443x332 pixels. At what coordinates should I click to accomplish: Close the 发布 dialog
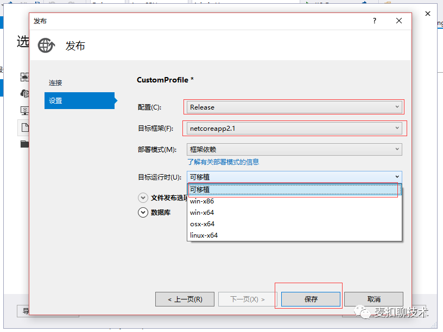point(399,21)
